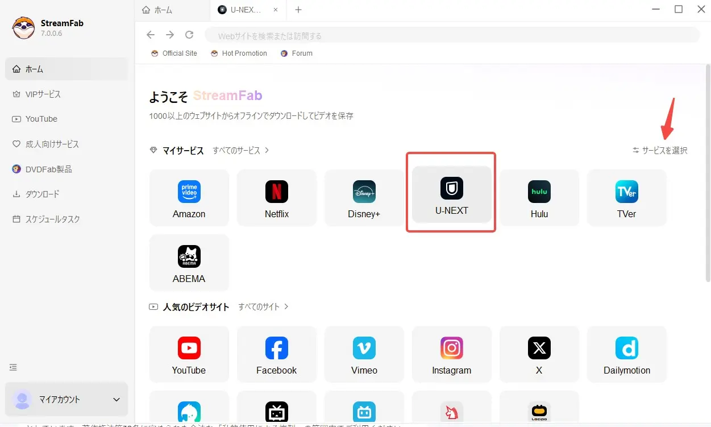Open ダウンロード in the sidebar
Screen dimensions: 711x427
[66, 194]
